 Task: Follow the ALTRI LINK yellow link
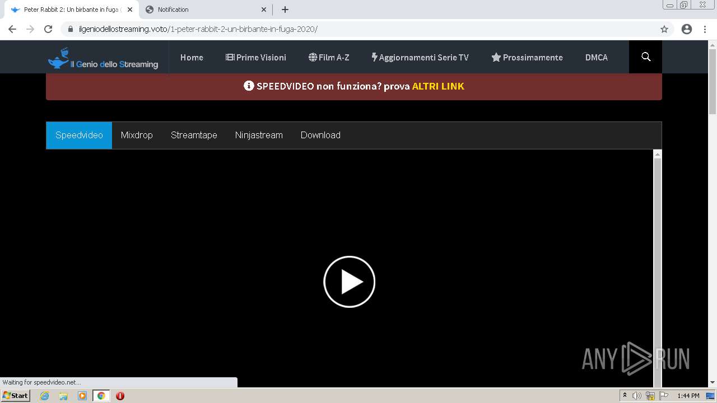pyautogui.click(x=438, y=86)
